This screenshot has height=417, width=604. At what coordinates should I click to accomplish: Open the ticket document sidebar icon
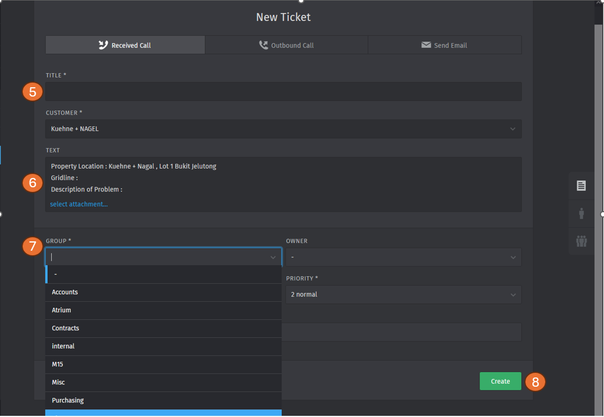point(581,186)
